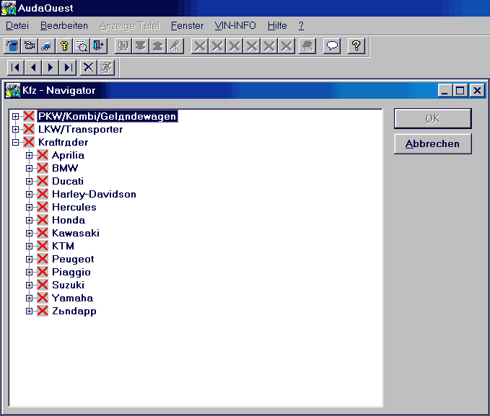Click the greyed grid toolbar icon
Viewport: 490px width, 416px height.
[123, 46]
